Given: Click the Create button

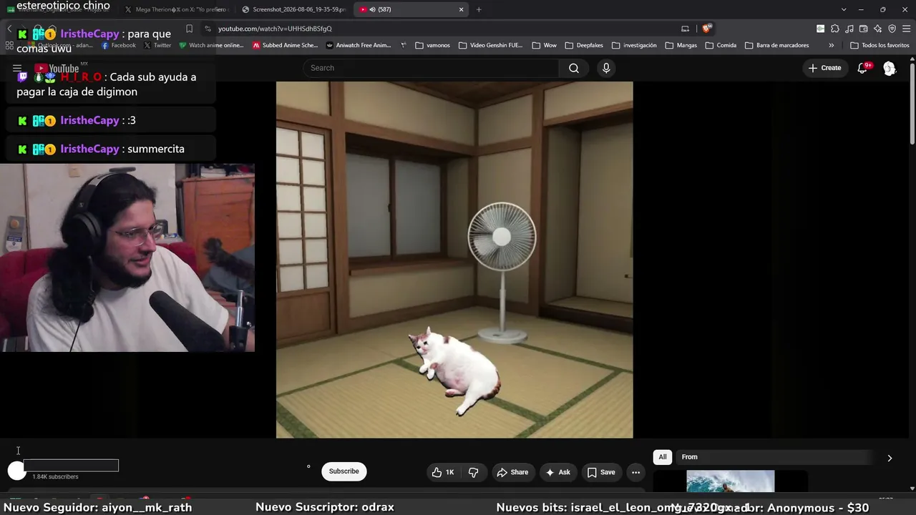Looking at the screenshot, I should [x=824, y=68].
